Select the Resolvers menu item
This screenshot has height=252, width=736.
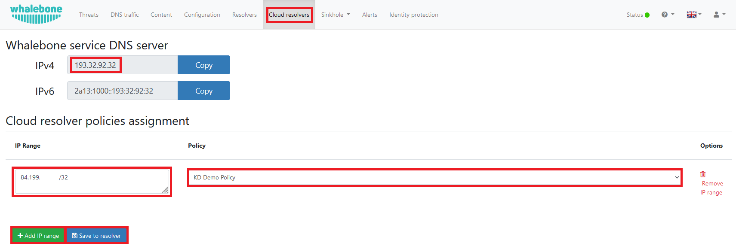(244, 15)
